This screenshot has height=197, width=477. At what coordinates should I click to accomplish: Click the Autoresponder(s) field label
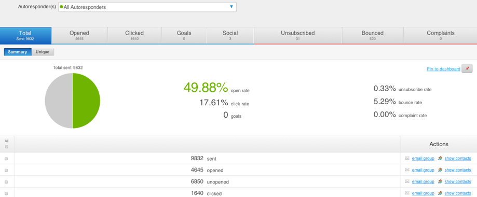37,7
